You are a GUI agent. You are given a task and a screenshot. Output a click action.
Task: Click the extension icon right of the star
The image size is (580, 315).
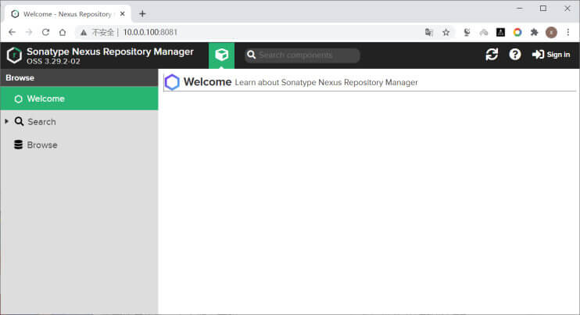point(467,32)
